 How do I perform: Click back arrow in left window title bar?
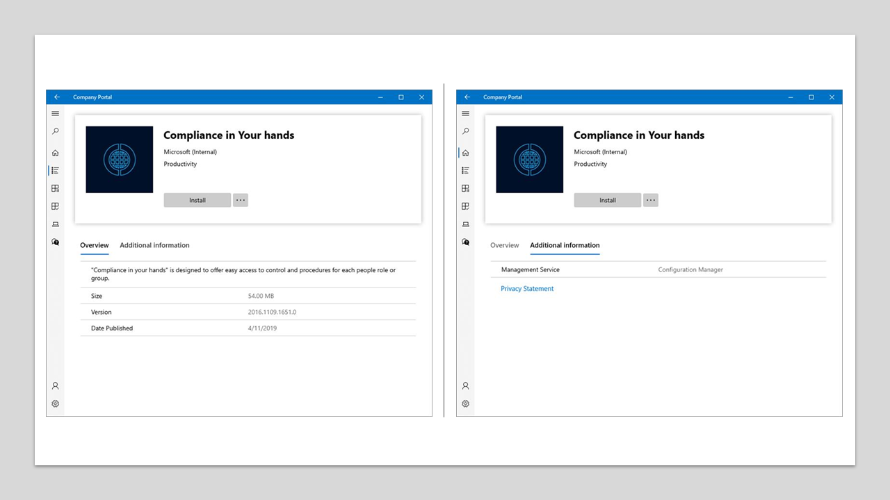pyautogui.click(x=57, y=97)
